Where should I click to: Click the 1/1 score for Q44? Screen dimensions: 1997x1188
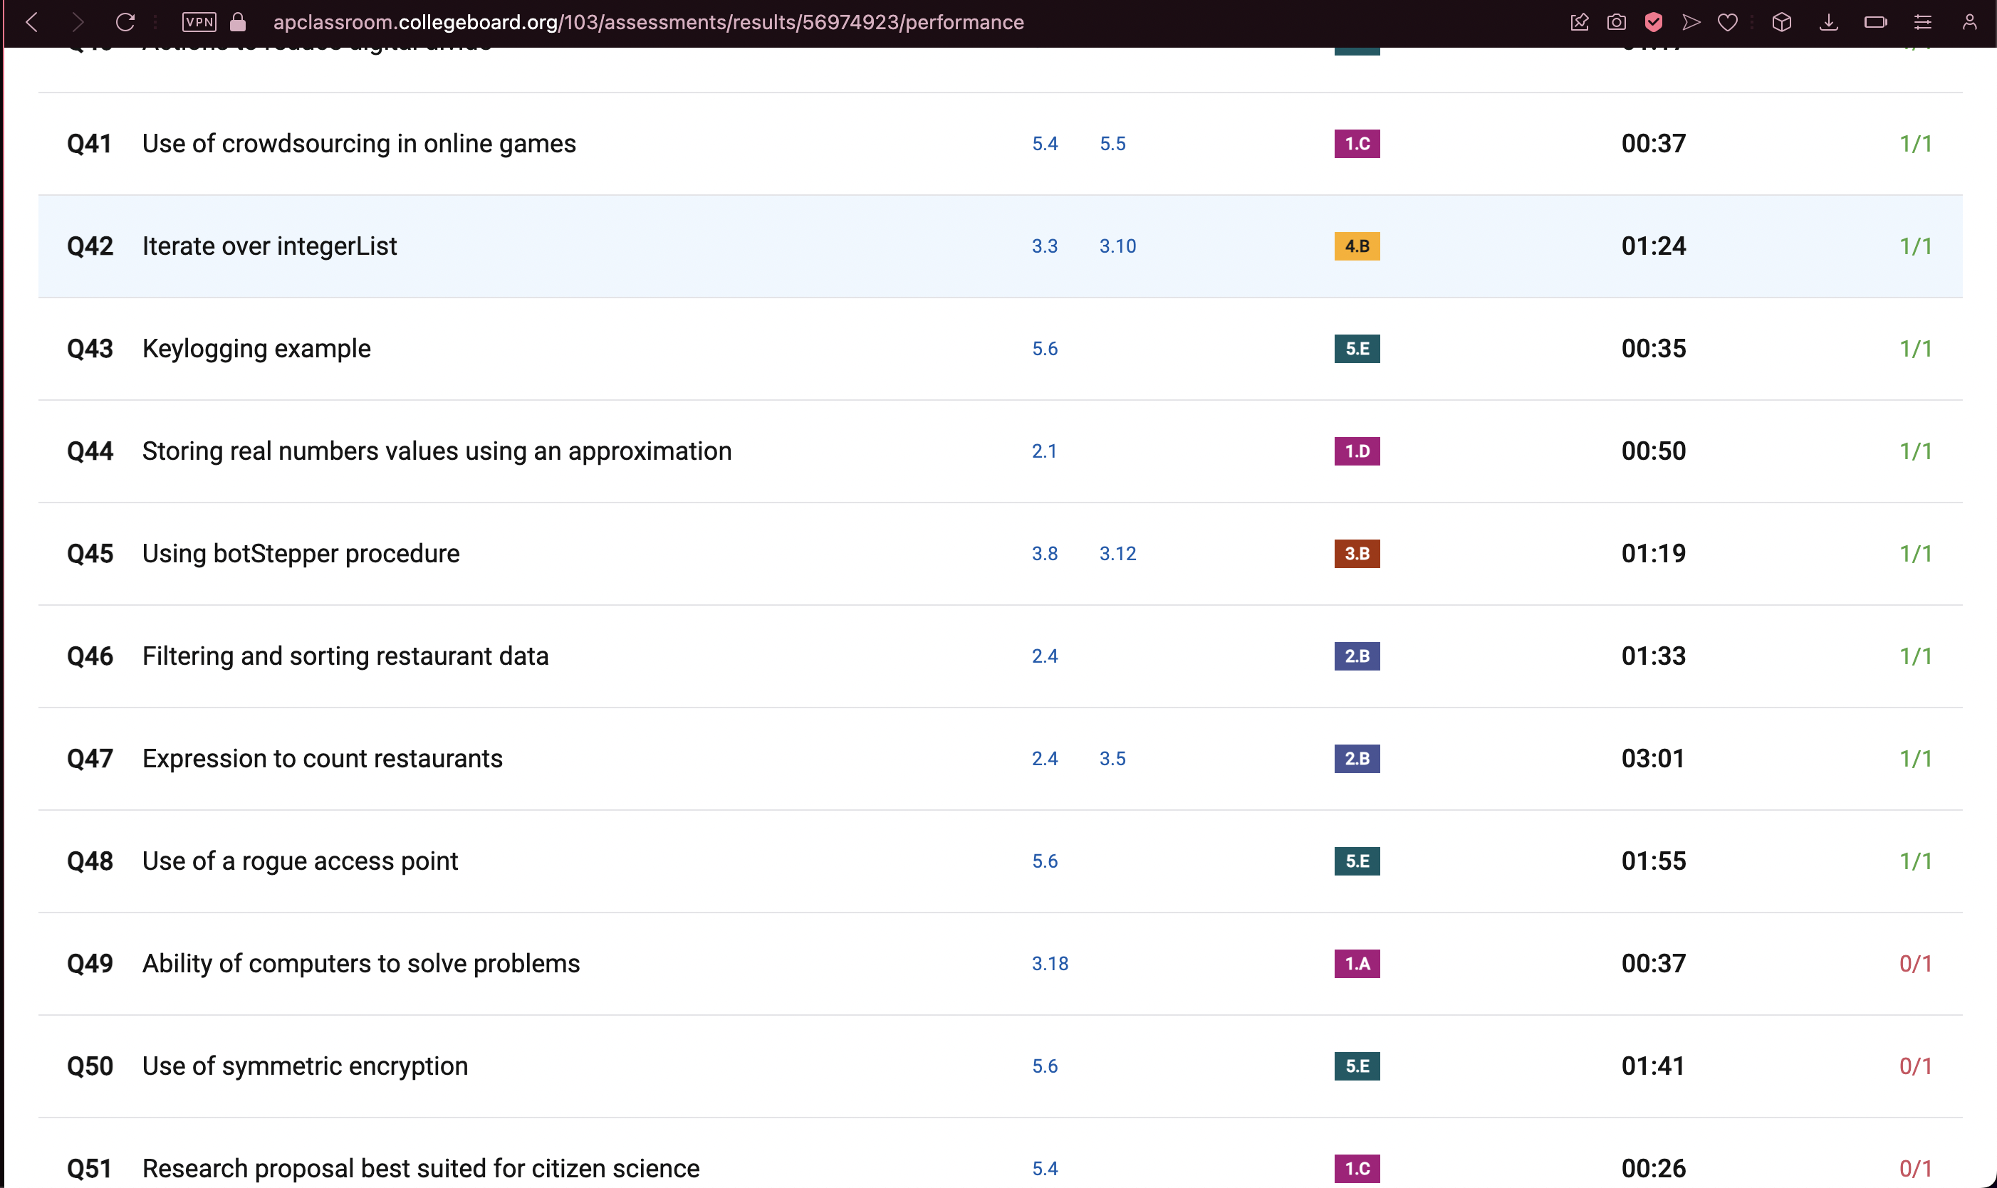click(1915, 451)
